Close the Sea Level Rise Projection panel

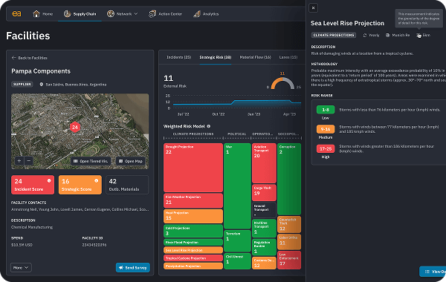[x=313, y=7]
